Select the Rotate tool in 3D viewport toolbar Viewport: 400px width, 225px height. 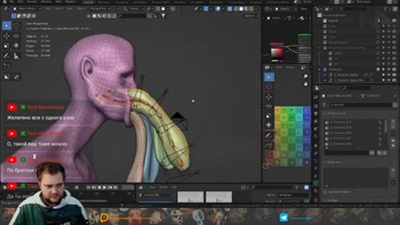[x=16, y=36]
